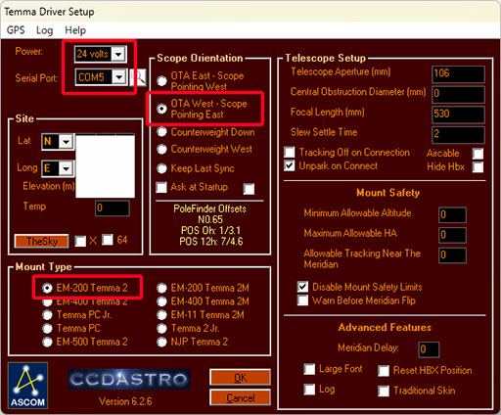The width and height of the screenshot is (501, 415).
Task: Click the serial port search magnifier icon
Action: 138,77
